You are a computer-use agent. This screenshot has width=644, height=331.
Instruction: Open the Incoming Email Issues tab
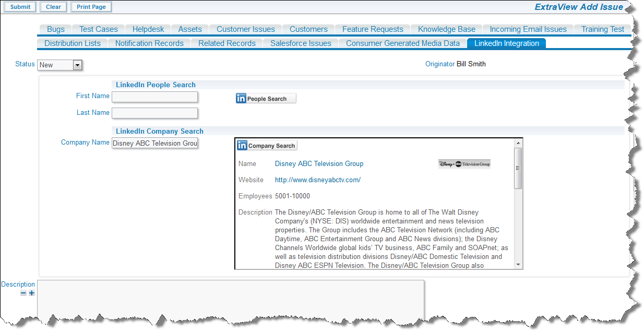[x=528, y=29]
